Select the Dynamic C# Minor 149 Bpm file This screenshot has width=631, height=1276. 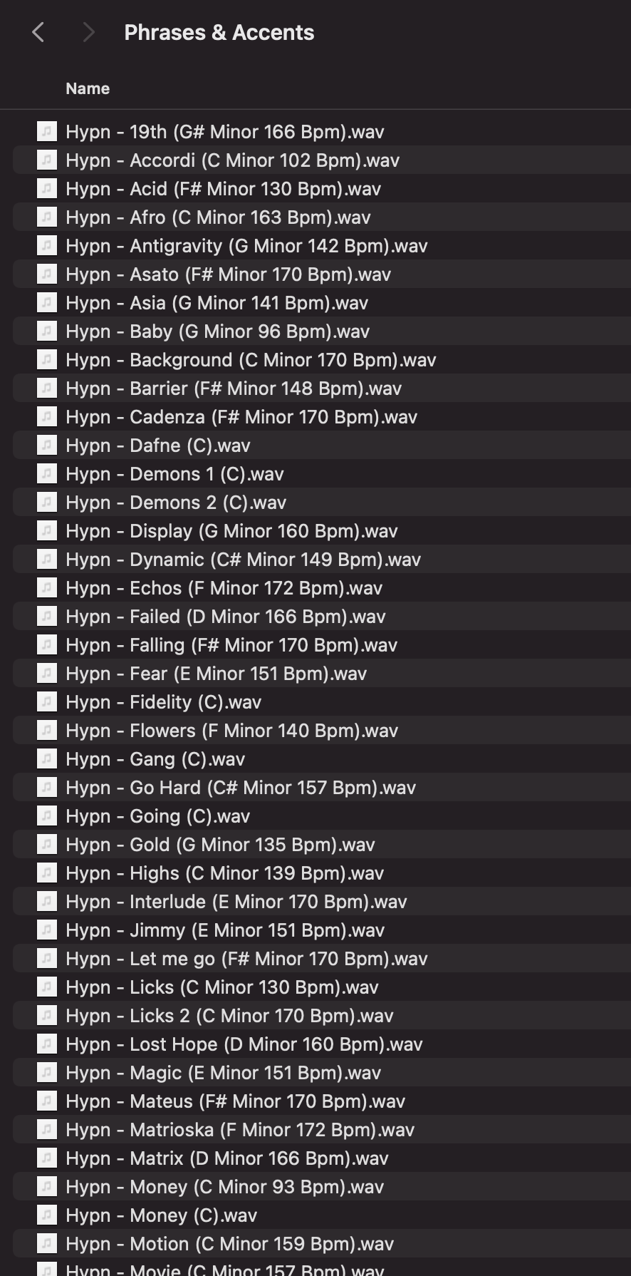click(x=243, y=560)
